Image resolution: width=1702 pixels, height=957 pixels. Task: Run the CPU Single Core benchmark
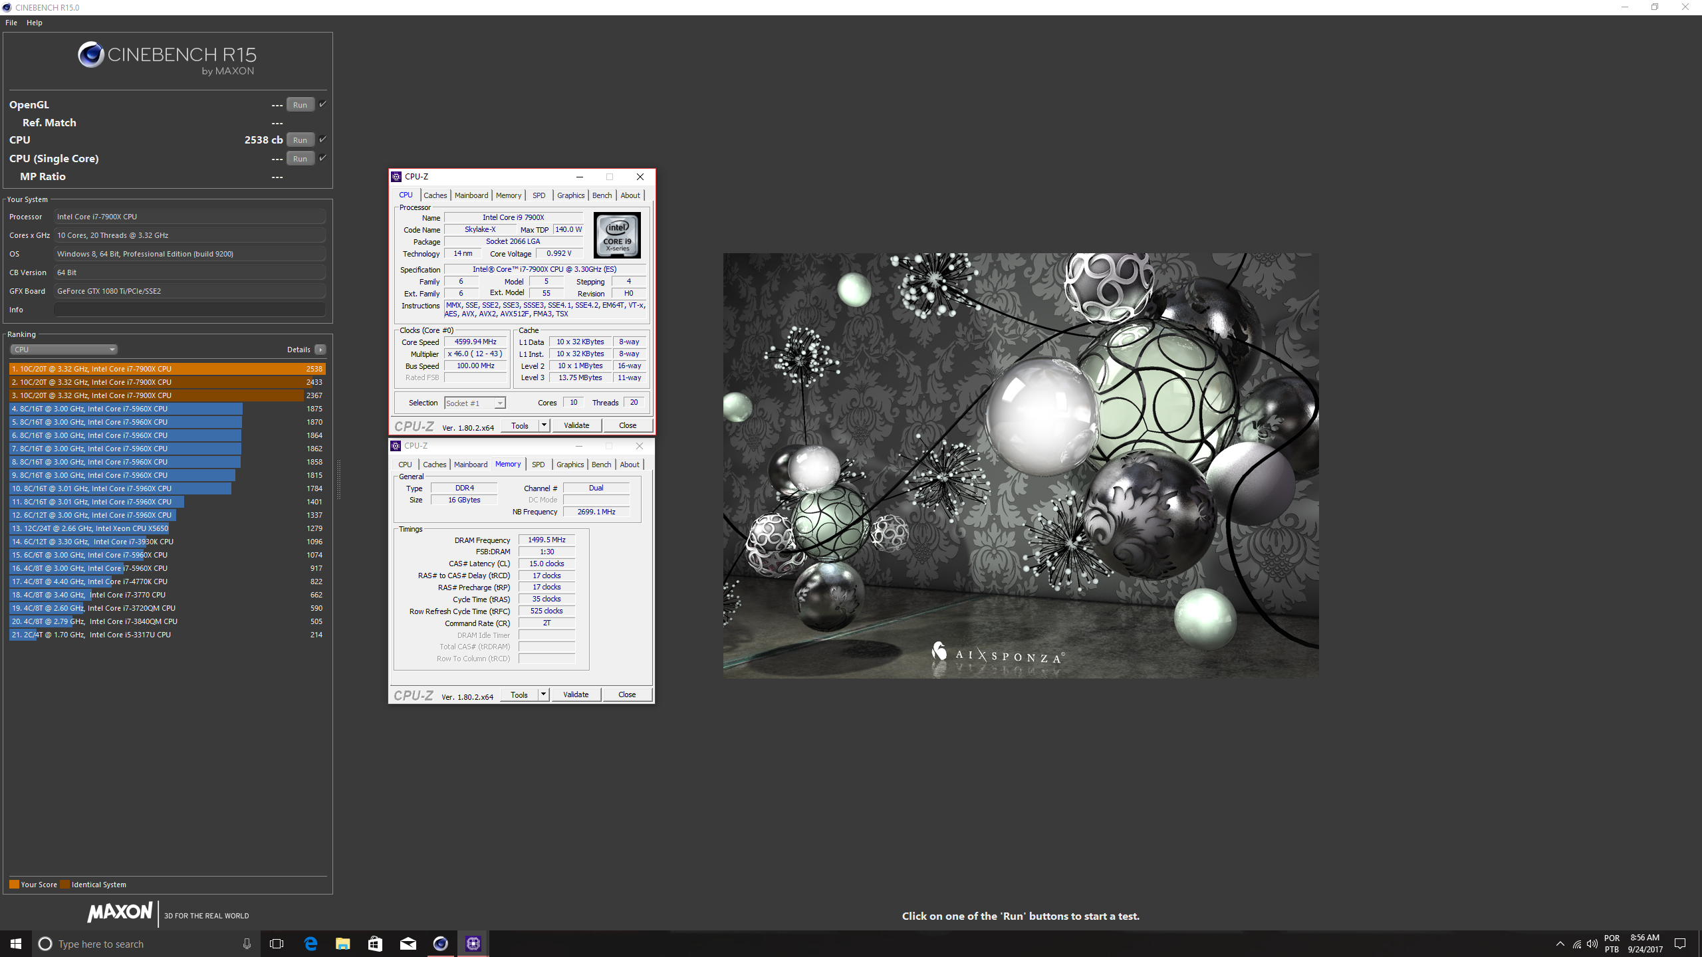coord(301,158)
